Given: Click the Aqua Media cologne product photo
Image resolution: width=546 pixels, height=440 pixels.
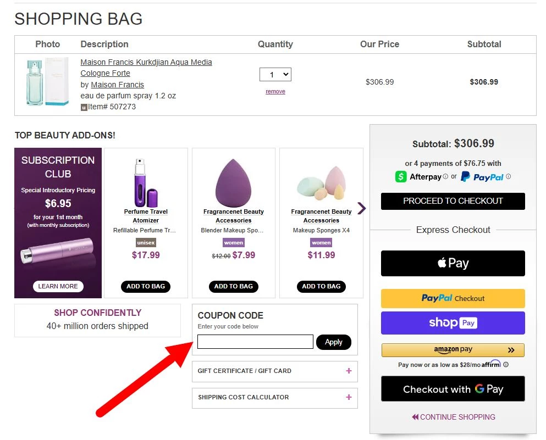Looking at the screenshot, I should point(47,82).
